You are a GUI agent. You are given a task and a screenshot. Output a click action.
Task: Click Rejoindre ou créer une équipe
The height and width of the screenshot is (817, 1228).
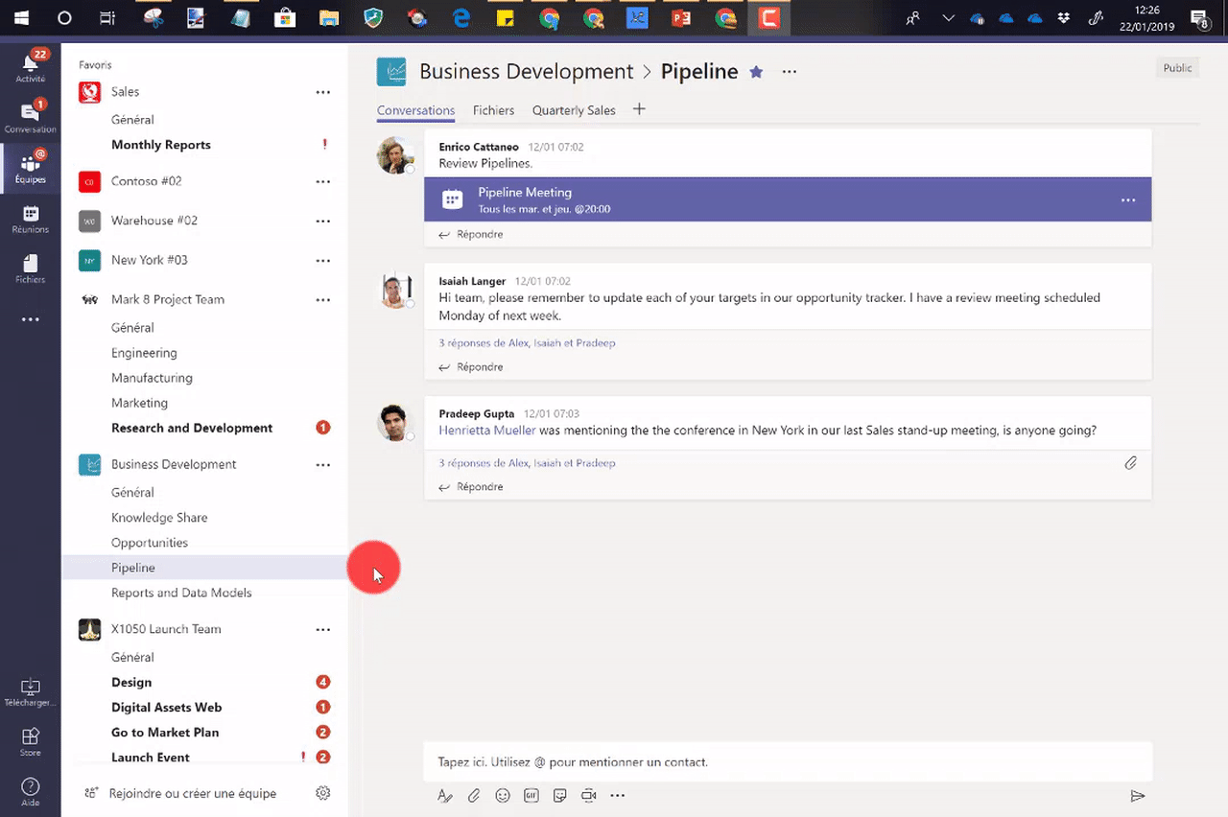(192, 793)
